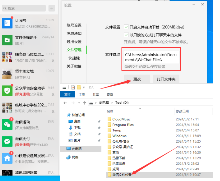This screenshot has width=220, height=181.
Task: Select the 公众号-备份 folder
Action: tap(121, 141)
